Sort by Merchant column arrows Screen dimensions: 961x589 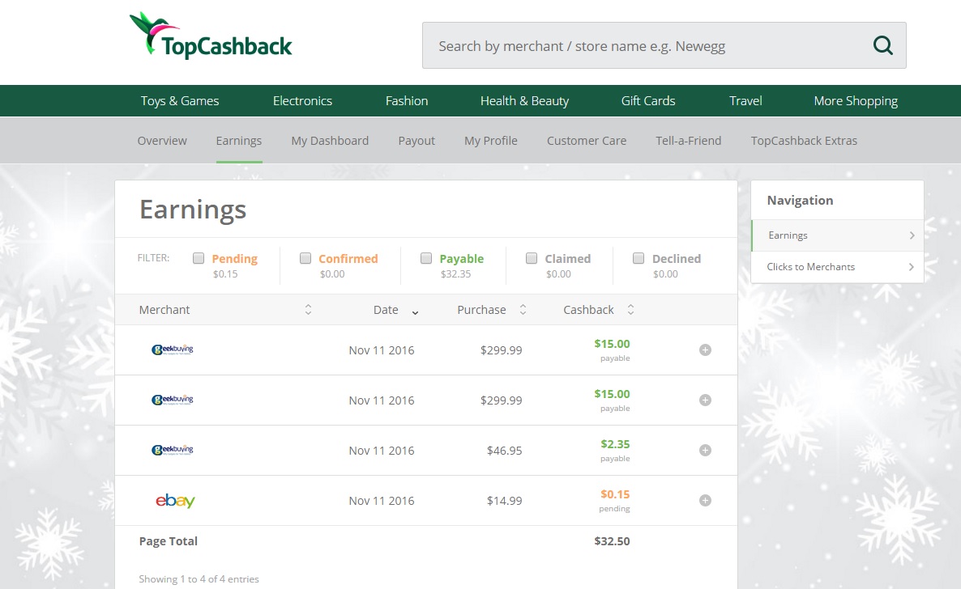pyautogui.click(x=308, y=310)
